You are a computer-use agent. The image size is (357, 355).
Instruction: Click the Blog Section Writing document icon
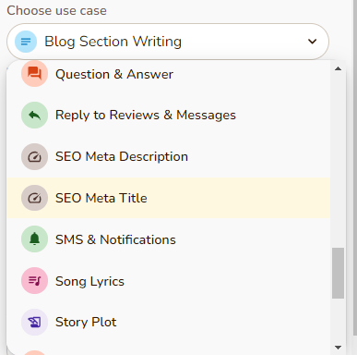click(26, 42)
